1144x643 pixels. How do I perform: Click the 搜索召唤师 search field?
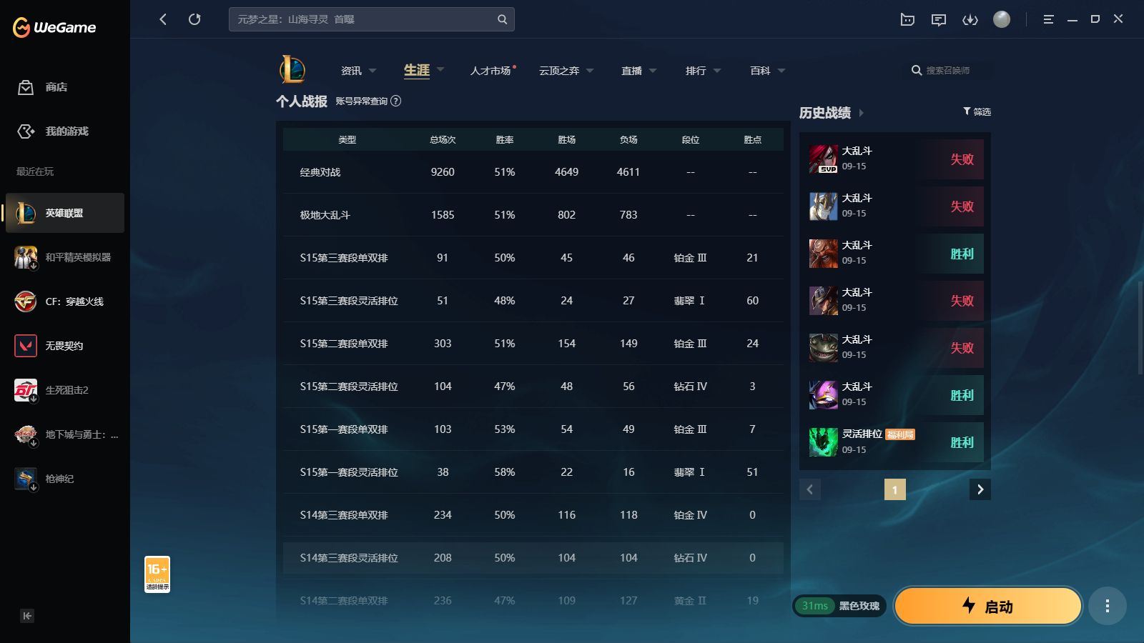coord(947,70)
